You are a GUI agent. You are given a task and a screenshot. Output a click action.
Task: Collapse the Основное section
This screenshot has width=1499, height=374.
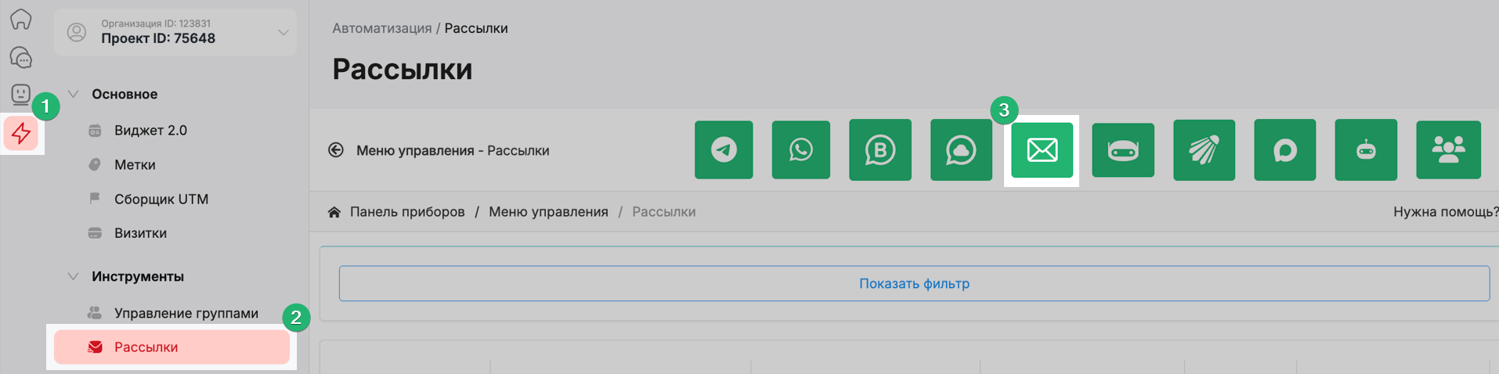[74, 94]
